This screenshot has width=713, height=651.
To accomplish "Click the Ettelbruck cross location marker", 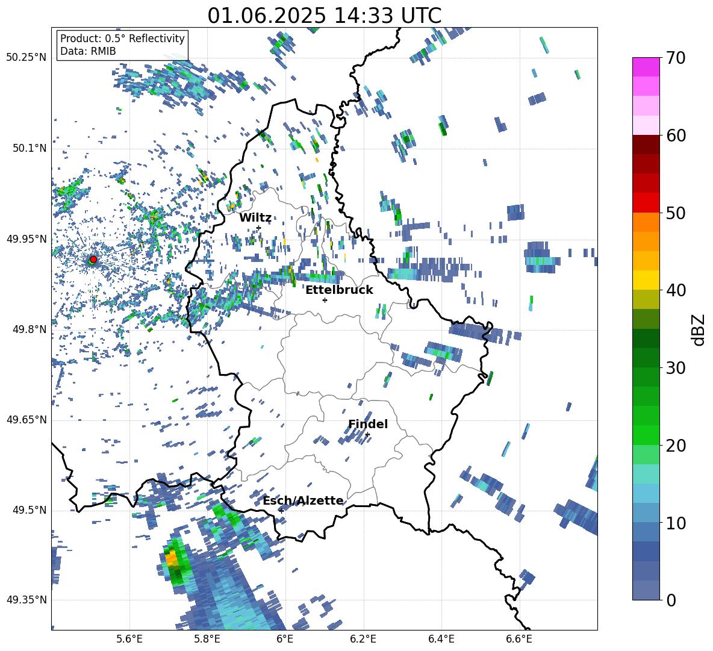I will (x=325, y=300).
